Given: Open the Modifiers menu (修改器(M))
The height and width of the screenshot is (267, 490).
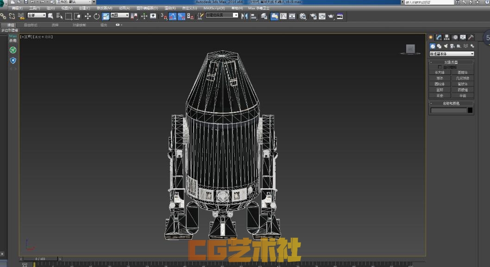Looking at the screenshot, I should click(104, 8).
